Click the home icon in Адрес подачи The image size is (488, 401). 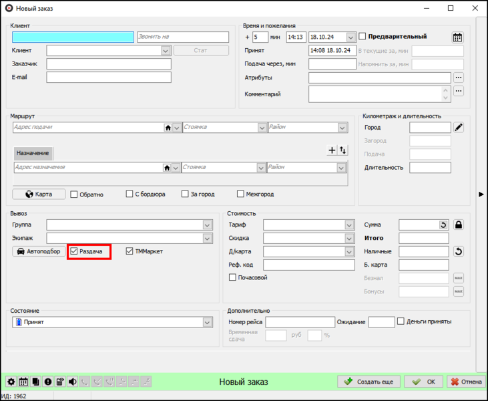(x=168, y=128)
